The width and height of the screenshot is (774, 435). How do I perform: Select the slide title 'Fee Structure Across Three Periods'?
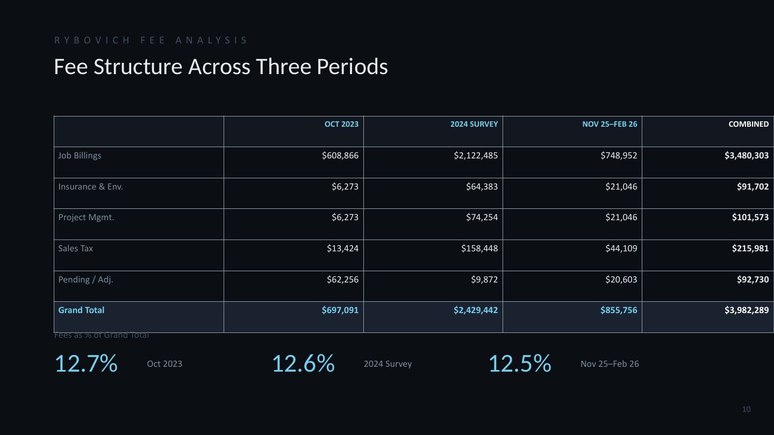tap(220, 67)
